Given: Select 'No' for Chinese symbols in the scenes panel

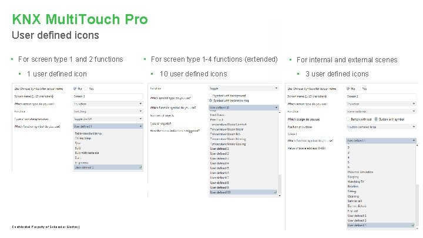Looking at the screenshot, I should click(348, 89).
